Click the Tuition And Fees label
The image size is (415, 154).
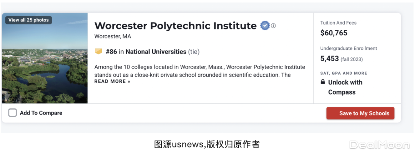pos(338,23)
